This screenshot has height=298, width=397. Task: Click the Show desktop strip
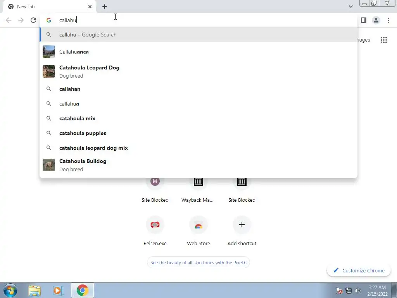point(394,290)
